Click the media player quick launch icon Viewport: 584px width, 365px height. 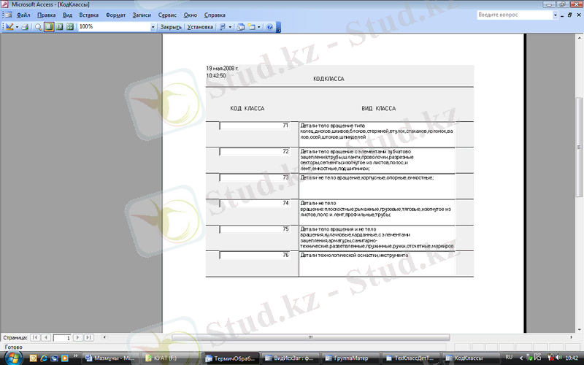point(64,358)
